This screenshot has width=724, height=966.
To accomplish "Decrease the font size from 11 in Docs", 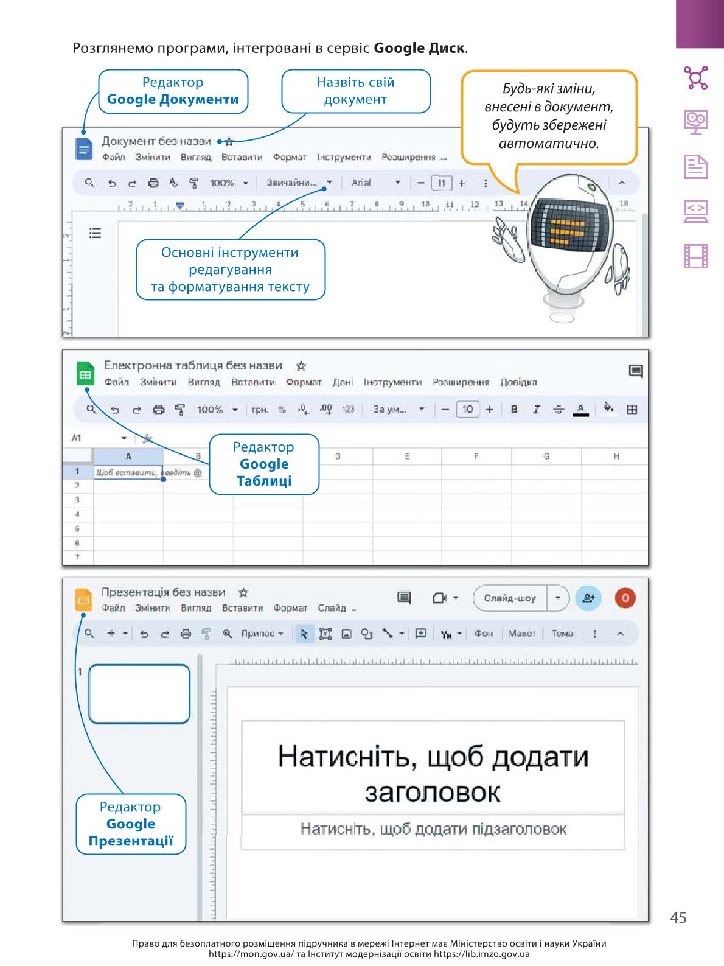I will click(x=420, y=183).
